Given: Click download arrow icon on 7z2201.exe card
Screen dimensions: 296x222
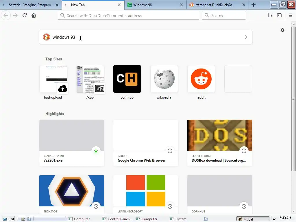Looking at the screenshot, I should 96,151.
